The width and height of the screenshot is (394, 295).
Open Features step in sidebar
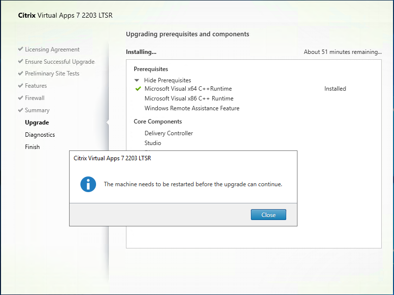pos(36,86)
